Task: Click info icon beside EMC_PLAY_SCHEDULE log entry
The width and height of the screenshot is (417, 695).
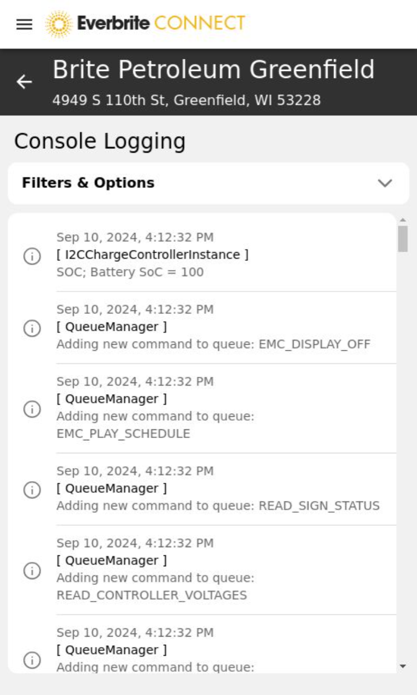Action: coord(32,409)
